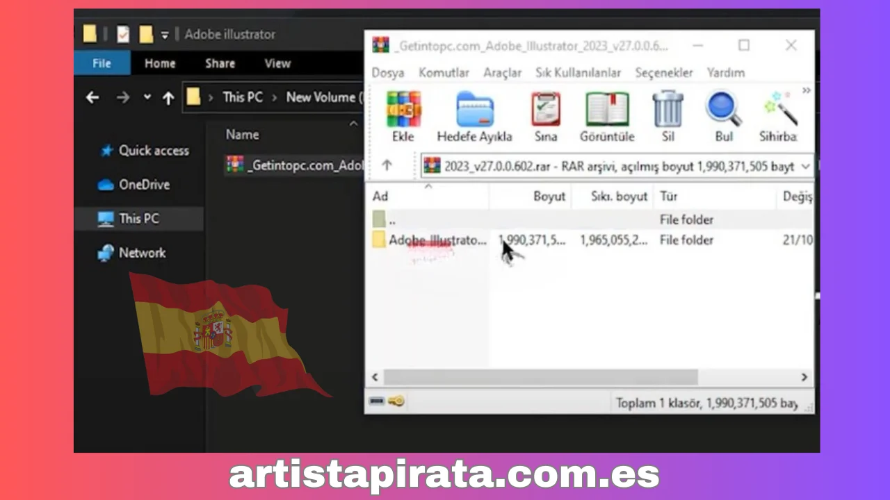890x500 pixels.
Task: Open the Komutlar menu
Action: point(444,73)
